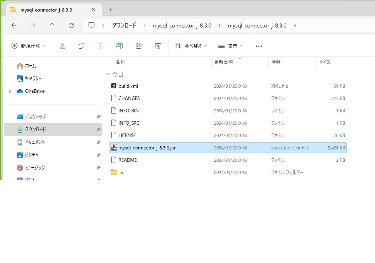This screenshot has height=263, width=375.
Task: Collapse the 今日 group
Action: [108, 74]
